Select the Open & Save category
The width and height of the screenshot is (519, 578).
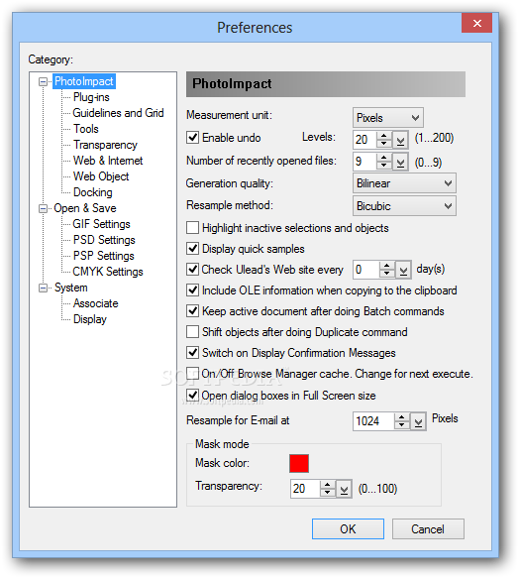pyautogui.click(x=85, y=208)
